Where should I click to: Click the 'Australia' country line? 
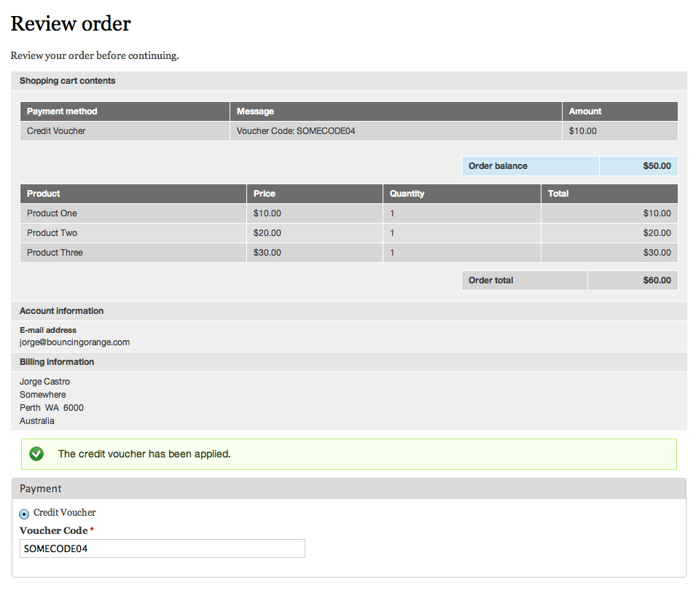tap(37, 420)
